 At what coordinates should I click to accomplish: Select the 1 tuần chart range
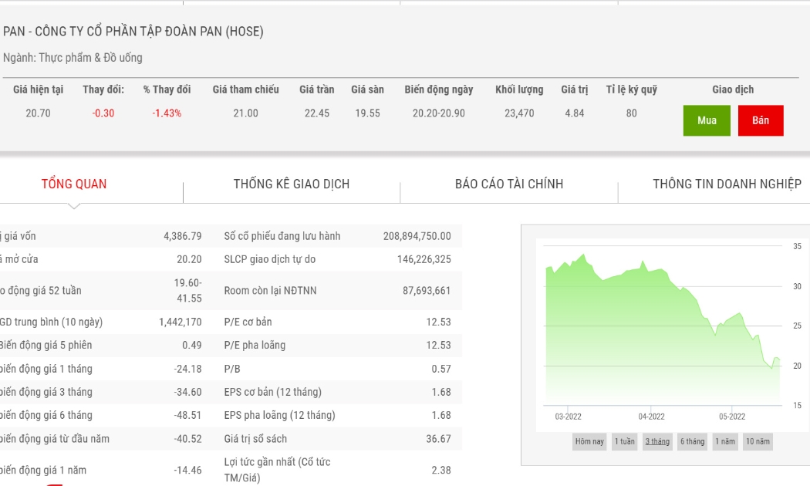(x=625, y=441)
